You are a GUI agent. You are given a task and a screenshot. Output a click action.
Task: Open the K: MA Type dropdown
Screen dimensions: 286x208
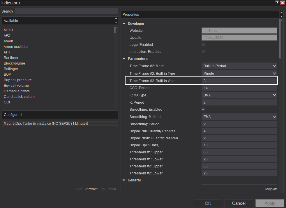(x=239, y=95)
